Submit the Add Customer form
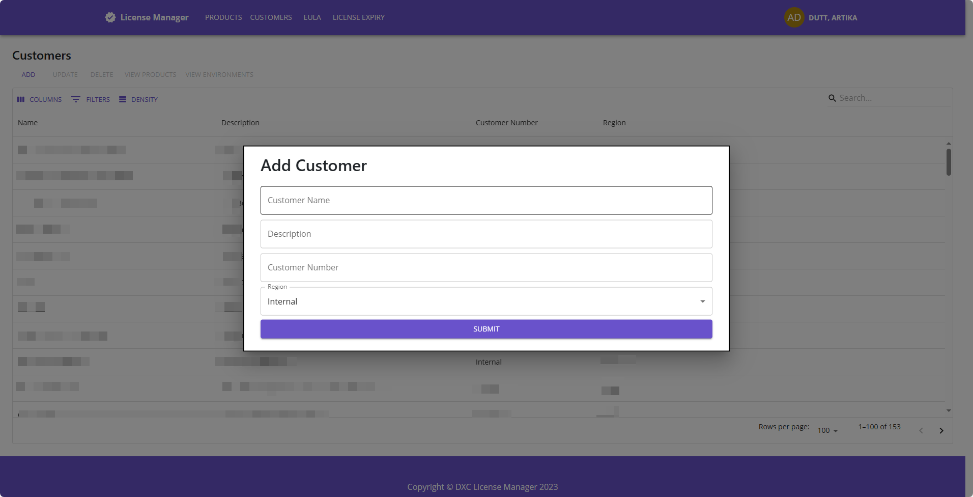Screen dimensions: 973x497 [486, 329]
